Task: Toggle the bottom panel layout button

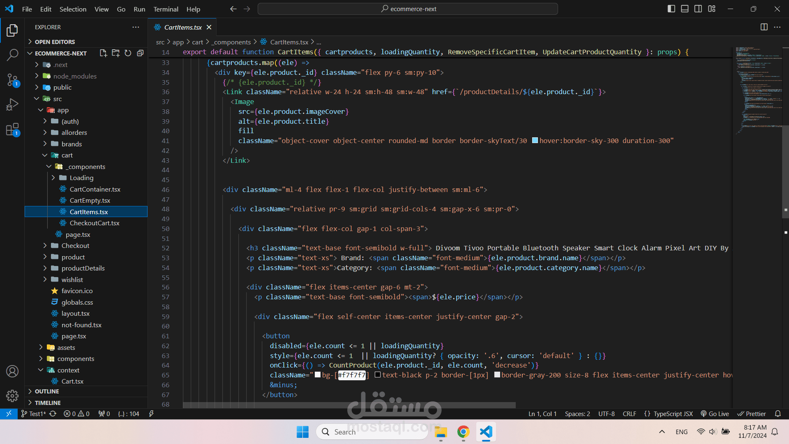Action: click(685, 9)
